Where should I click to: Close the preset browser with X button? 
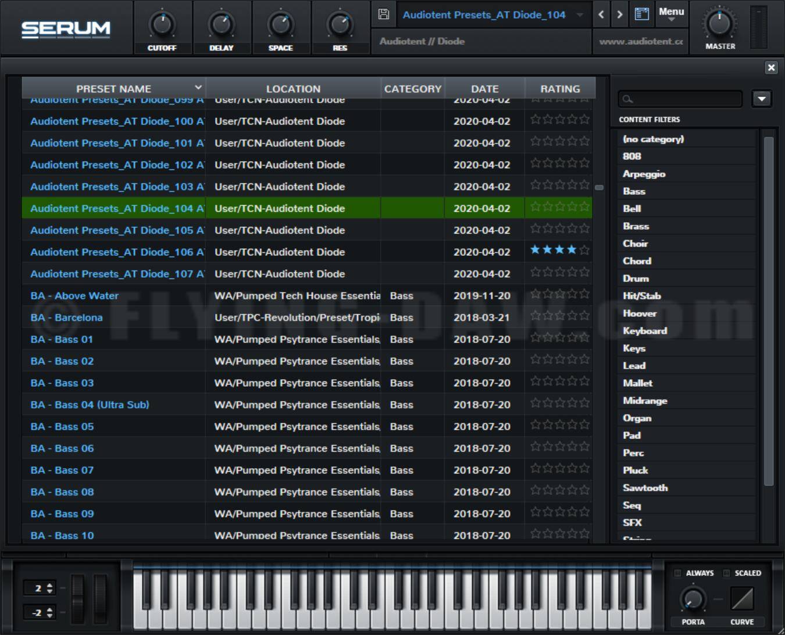coord(771,67)
